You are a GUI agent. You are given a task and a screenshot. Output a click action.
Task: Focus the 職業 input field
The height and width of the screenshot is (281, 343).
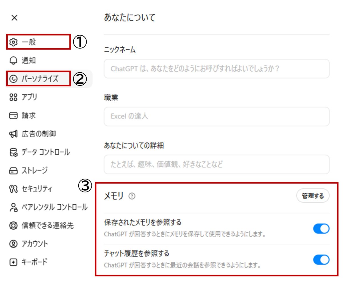click(x=217, y=117)
